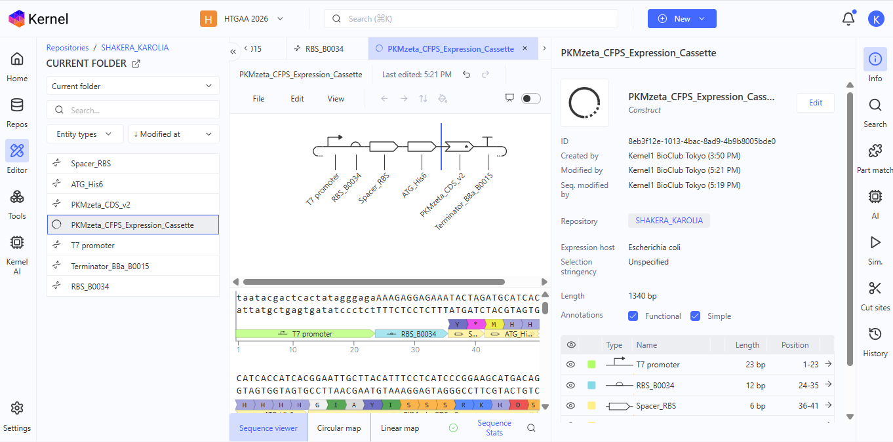
Task: Open the Info panel
Action: (875, 66)
